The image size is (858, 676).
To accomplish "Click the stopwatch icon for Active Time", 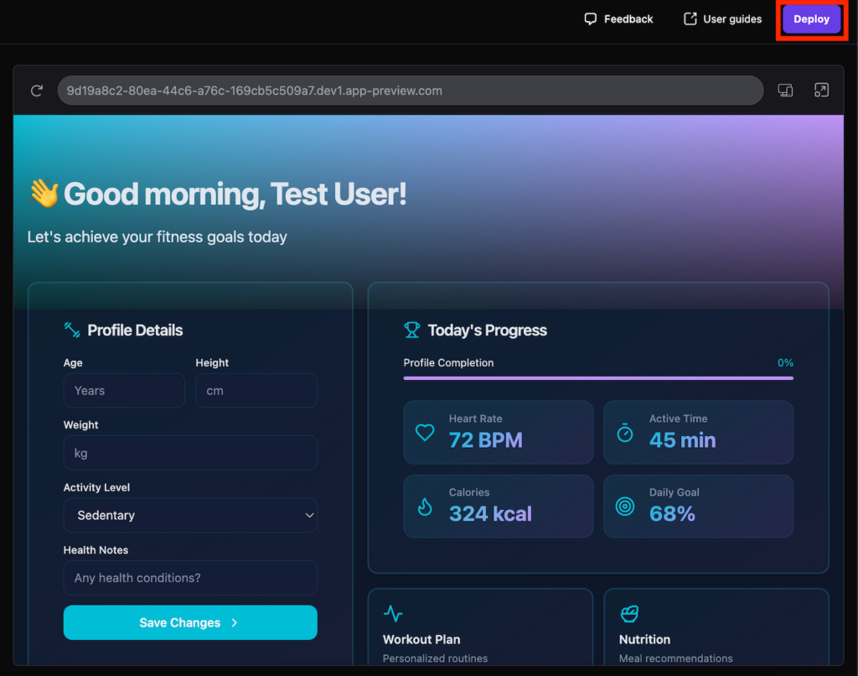I will pos(625,433).
